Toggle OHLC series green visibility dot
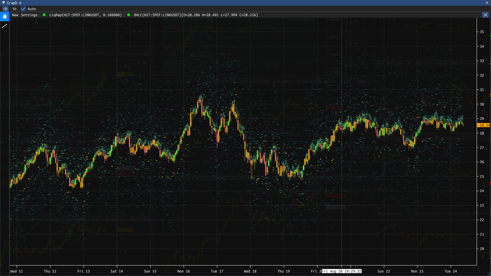The image size is (491, 276). click(128, 15)
